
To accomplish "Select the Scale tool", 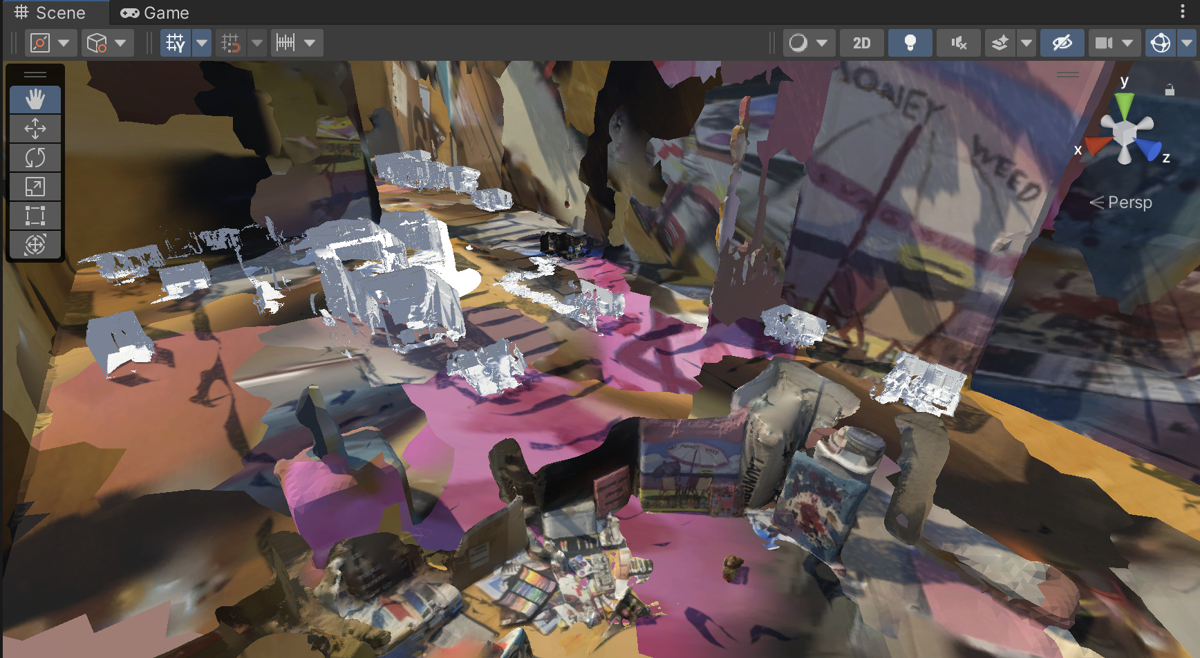I will pos(35,187).
